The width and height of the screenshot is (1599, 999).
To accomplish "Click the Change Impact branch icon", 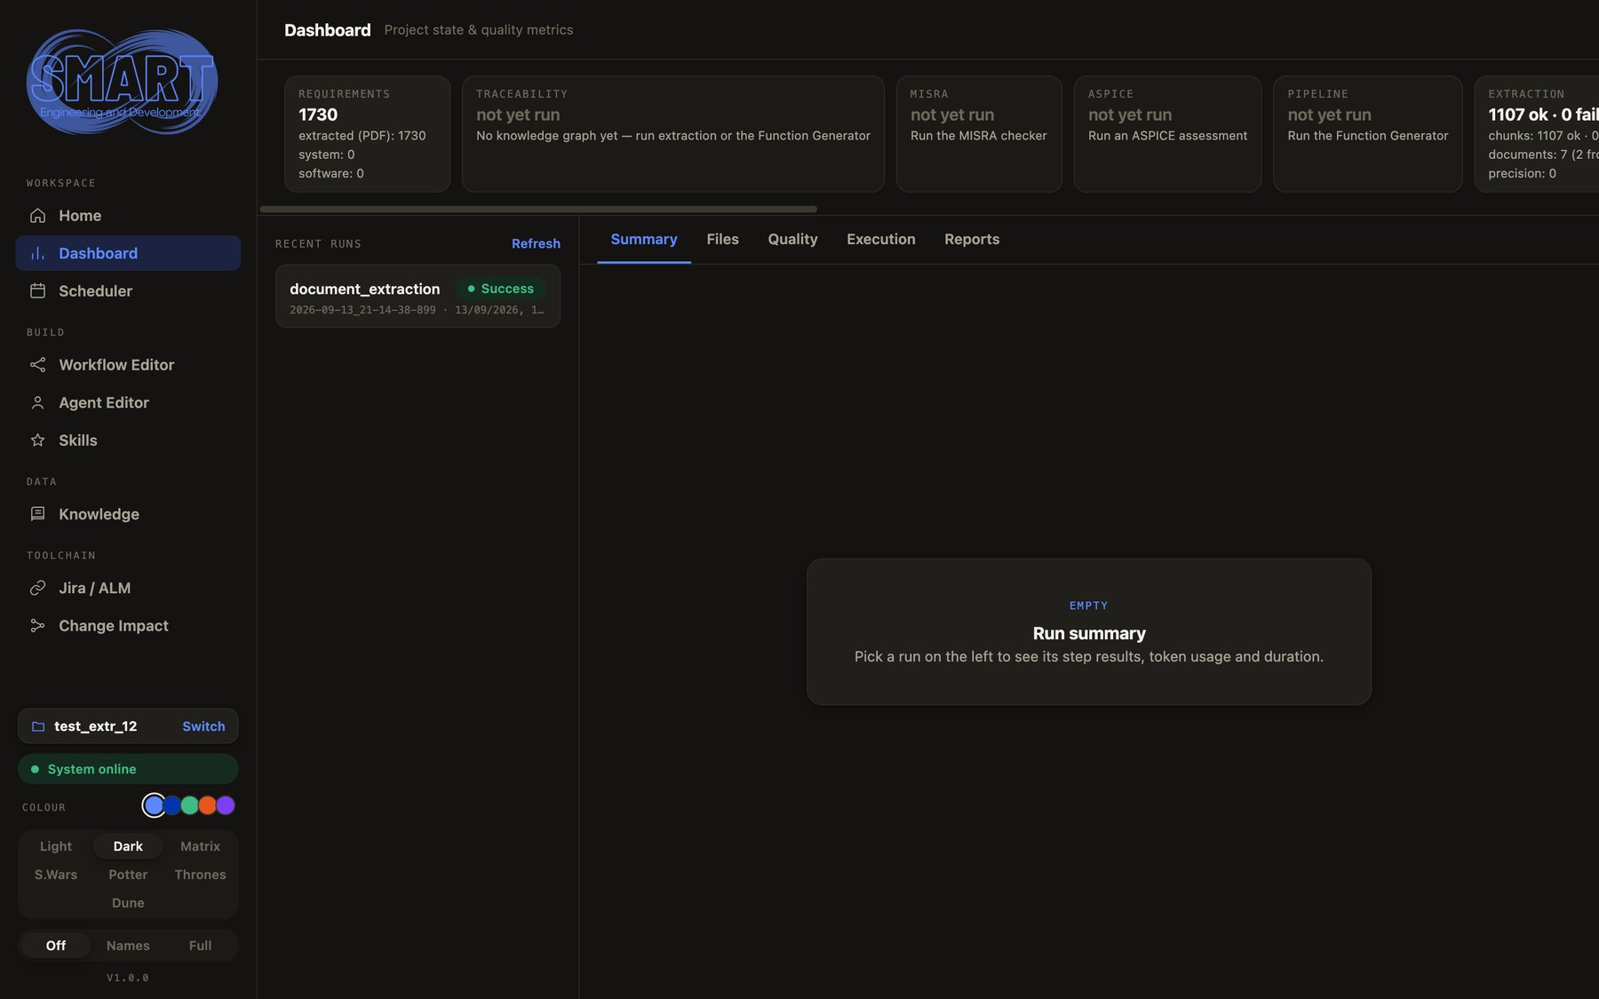I will coord(37,626).
